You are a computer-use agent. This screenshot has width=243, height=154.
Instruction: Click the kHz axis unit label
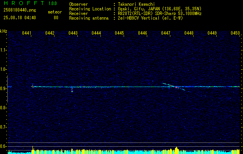3,31
